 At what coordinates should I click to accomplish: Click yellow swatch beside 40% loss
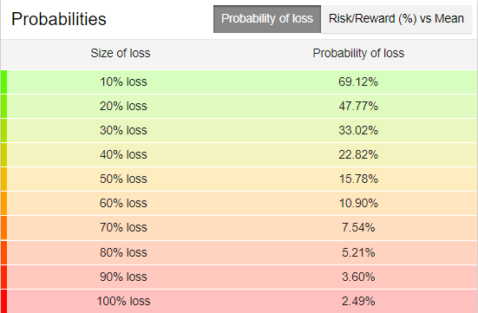[4, 155]
